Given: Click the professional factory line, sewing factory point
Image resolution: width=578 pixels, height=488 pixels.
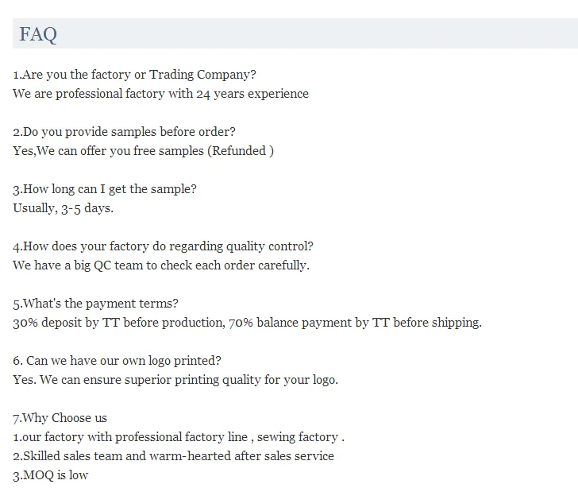Looking at the screenshot, I should [x=179, y=436].
